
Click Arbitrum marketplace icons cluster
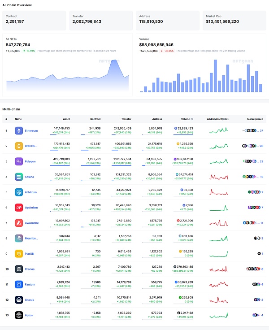pos(254,192)
